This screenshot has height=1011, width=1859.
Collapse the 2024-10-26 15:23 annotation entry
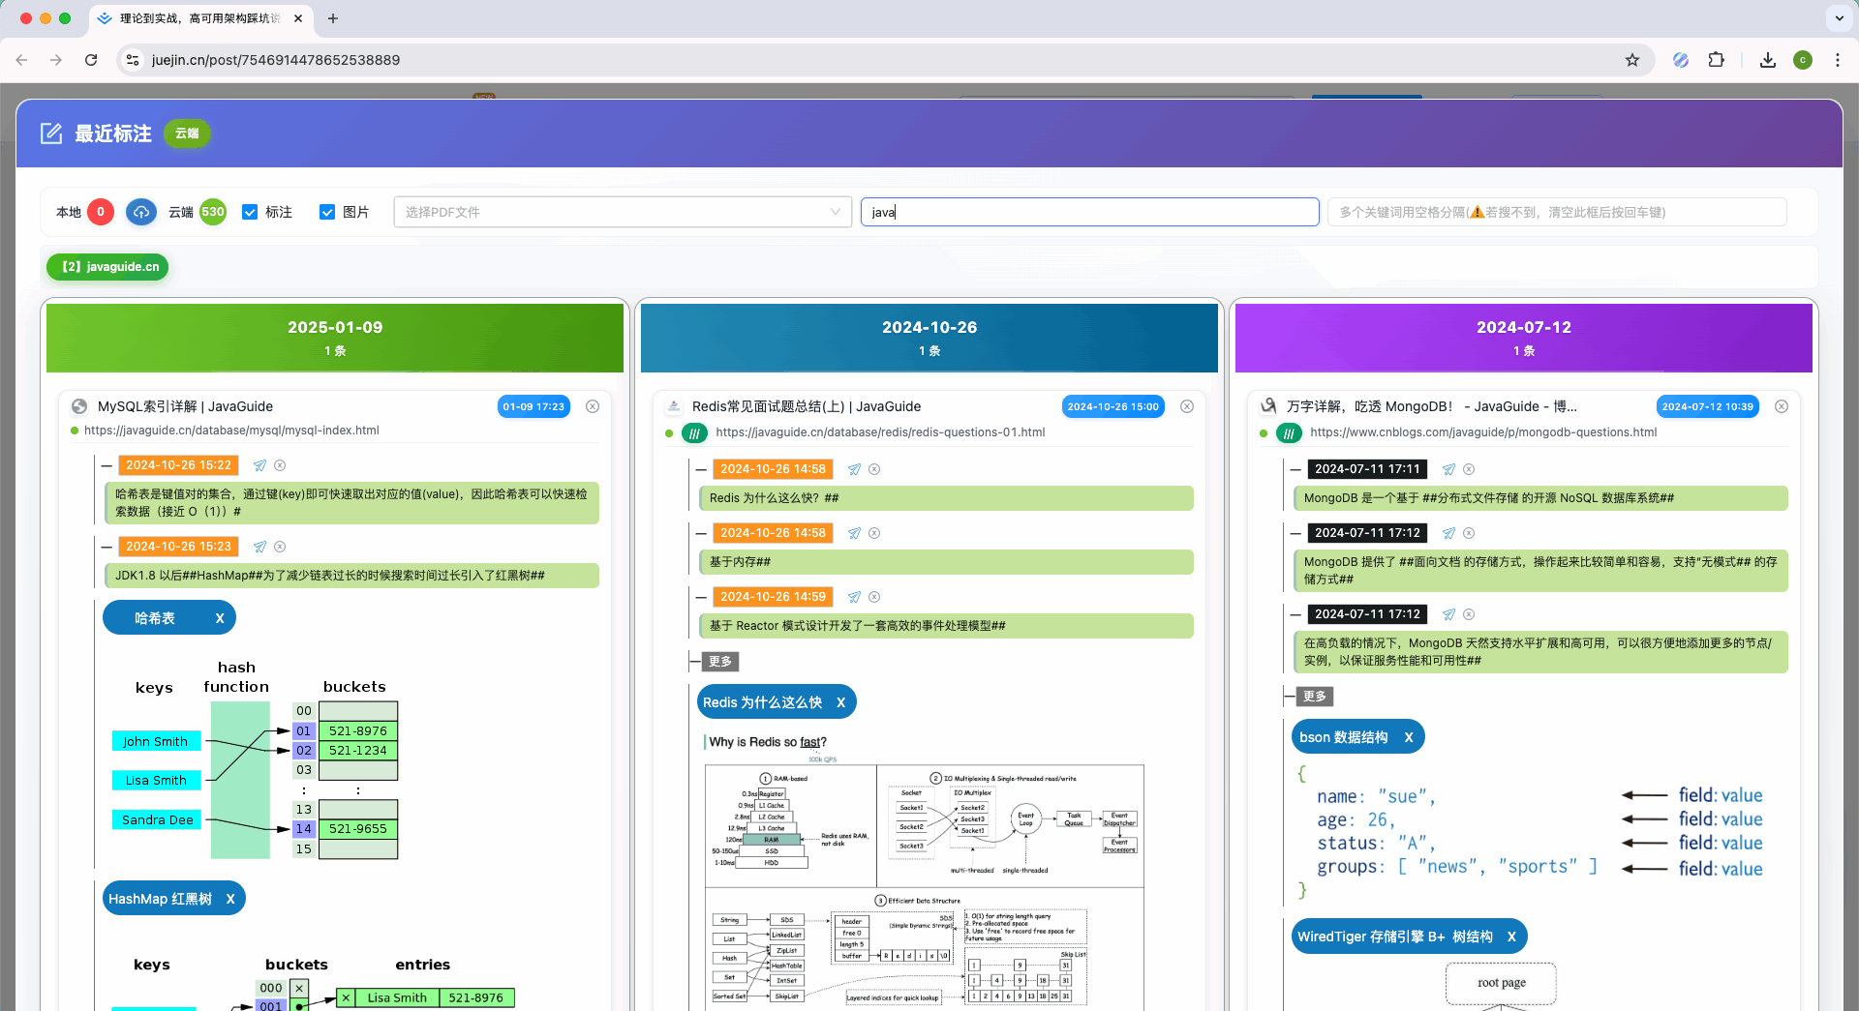pyautogui.click(x=107, y=547)
